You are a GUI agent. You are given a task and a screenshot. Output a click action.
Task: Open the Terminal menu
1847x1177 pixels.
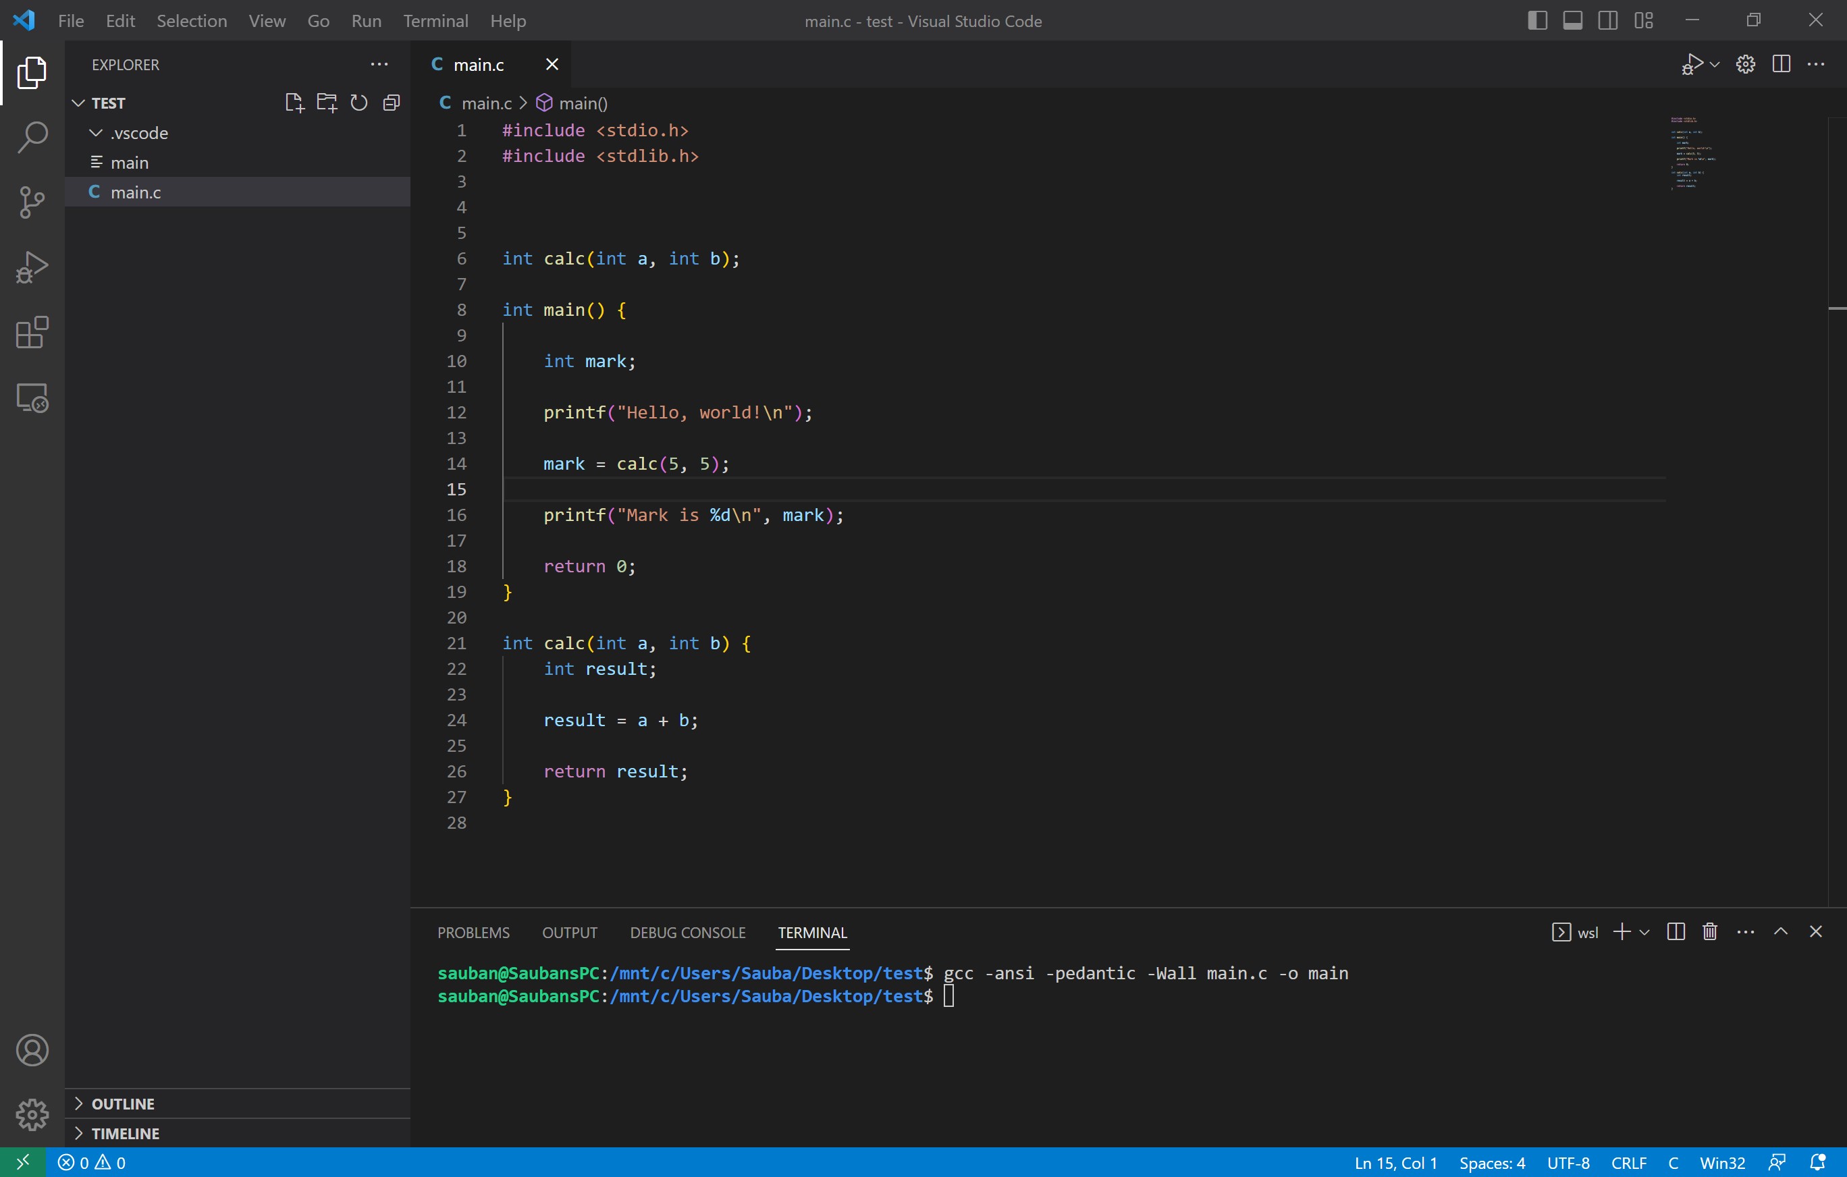(435, 21)
